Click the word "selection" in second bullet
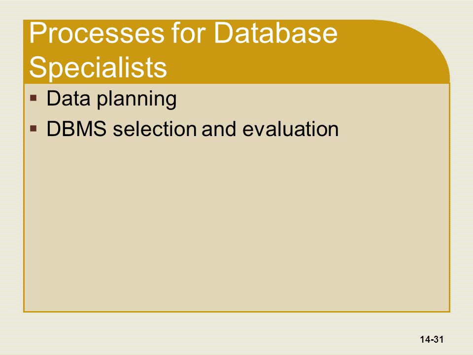The height and width of the screenshot is (355, 473). pyautogui.click(x=155, y=129)
